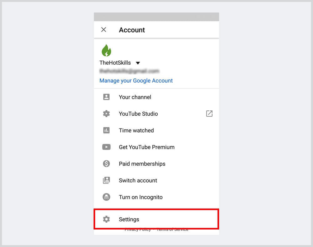
Task: Open the Time watched menu entry
Action: coord(156,130)
